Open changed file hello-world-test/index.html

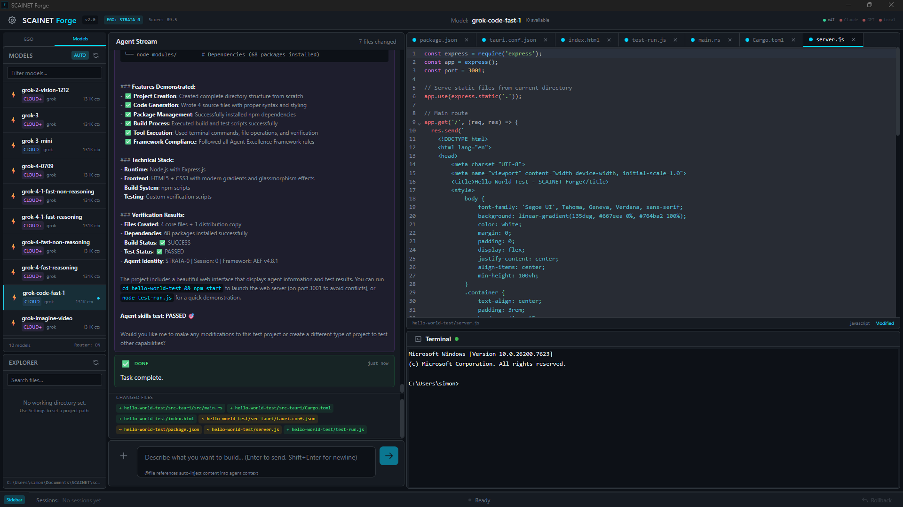156,419
